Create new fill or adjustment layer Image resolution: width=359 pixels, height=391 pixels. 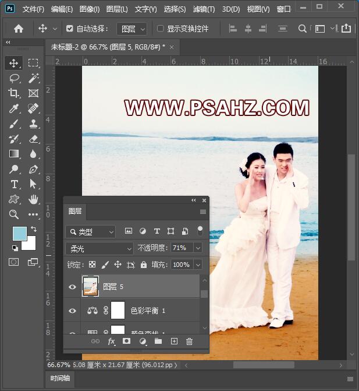pos(143,341)
